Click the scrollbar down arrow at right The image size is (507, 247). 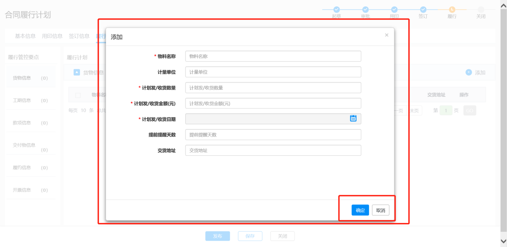(503, 241)
